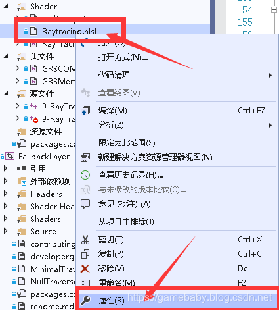Select the FallbackLayer project
Image resolution: width=279 pixels, height=310 pixels.
tap(44, 157)
